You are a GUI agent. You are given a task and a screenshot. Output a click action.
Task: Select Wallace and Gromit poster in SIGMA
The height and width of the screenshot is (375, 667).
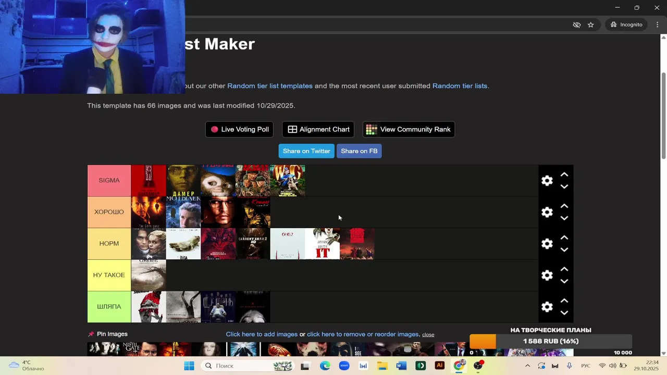pyautogui.click(x=288, y=181)
